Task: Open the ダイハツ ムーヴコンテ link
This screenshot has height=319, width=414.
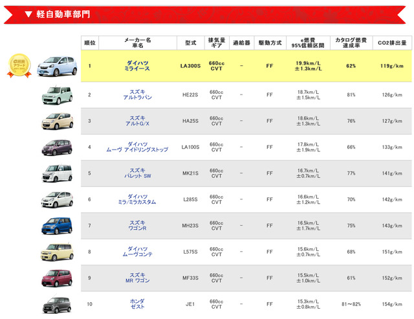Action: (137, 252)
